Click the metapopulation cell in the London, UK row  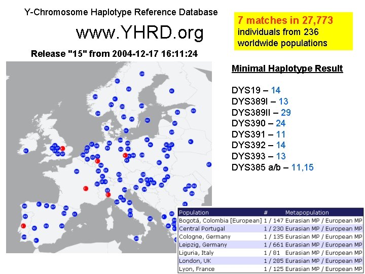pyautogui.click(x=324, y=261)
